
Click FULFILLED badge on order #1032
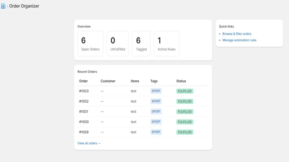pyautogui.click(x=185, y=102)
